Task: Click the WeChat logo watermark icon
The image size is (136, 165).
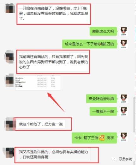Action: 115,159
